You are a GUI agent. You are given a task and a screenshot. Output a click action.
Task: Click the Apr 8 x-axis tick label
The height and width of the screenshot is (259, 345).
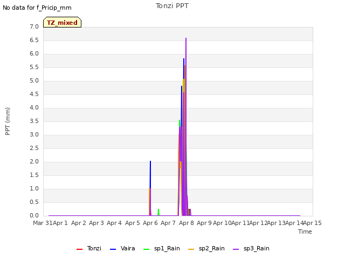pyautogui.click(x=187, y=223)
